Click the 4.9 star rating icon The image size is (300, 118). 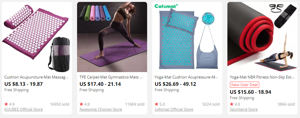(6, 104)
